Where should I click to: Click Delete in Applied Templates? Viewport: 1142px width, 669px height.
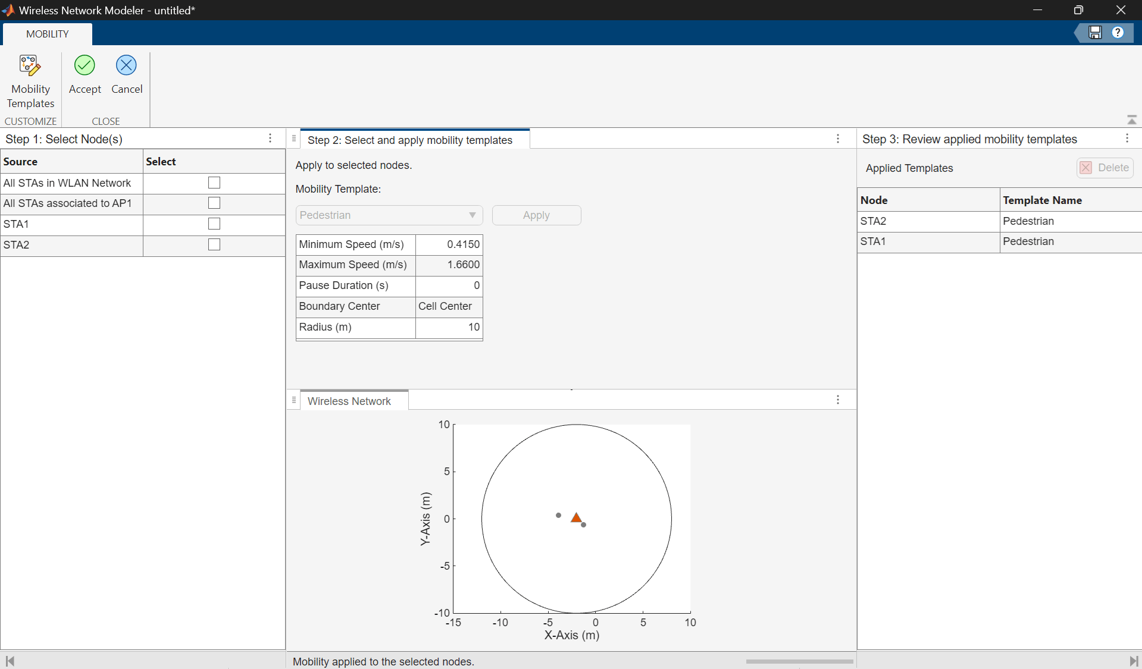click(1105, 168)
